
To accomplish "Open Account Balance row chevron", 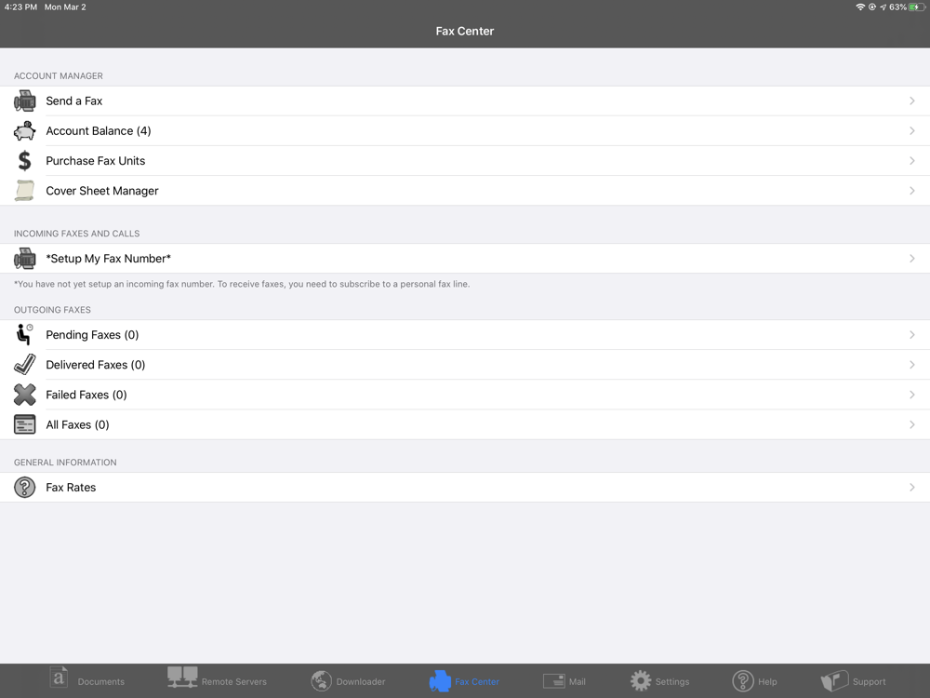I will tap(912, 130).
